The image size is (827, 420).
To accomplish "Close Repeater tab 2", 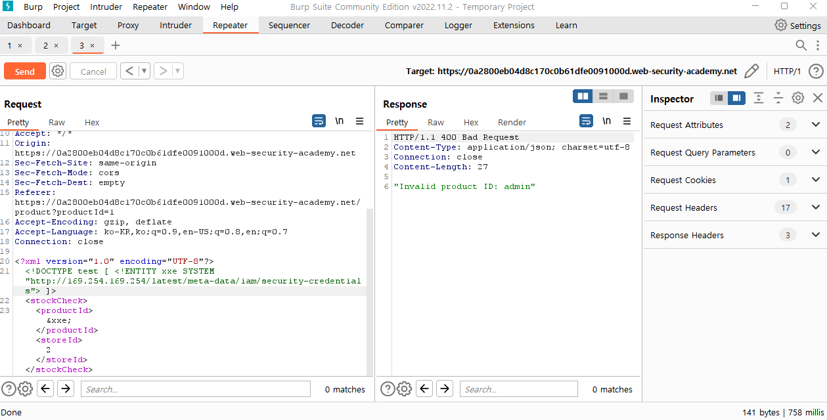I will click(56, 45).
